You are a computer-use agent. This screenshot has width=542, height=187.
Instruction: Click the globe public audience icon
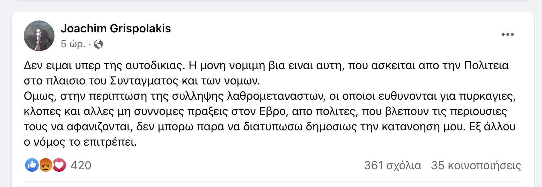(98, 44)
